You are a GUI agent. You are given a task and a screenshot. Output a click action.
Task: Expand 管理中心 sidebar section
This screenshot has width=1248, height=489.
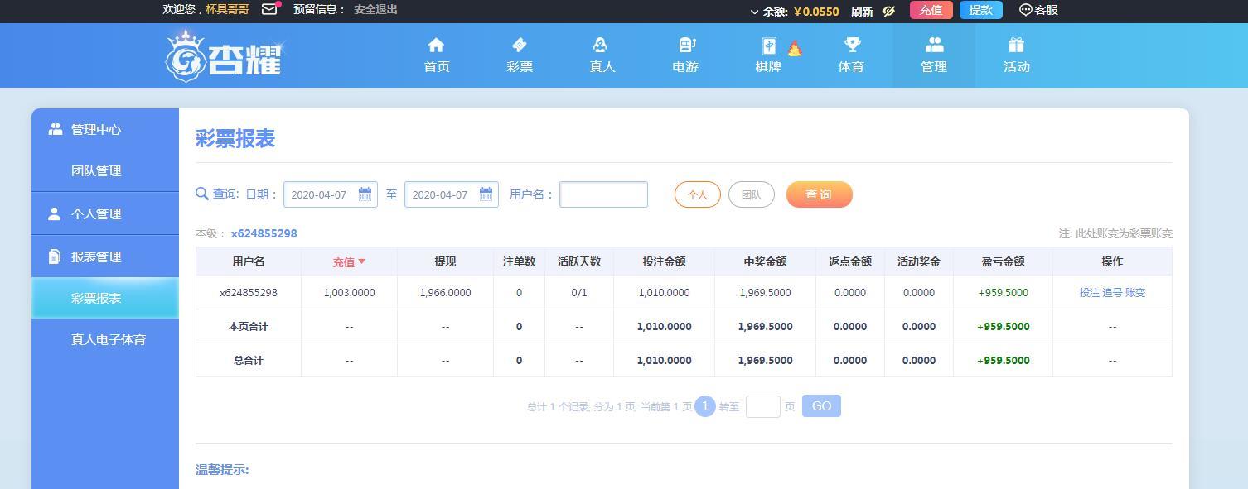coord(105,129)
